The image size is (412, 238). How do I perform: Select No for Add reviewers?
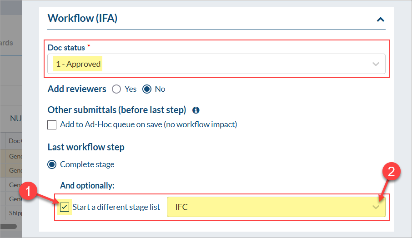tap(147, 89)
